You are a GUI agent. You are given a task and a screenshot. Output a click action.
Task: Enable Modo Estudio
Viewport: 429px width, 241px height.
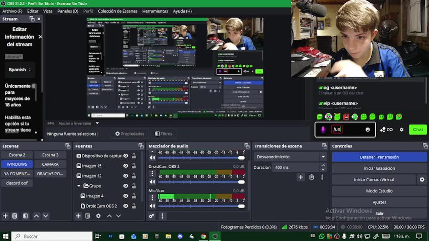(x=379, y=191)
